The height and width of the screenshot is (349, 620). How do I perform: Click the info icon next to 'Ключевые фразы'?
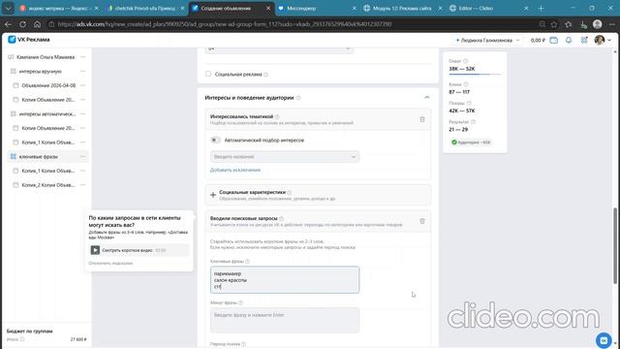(248, 261)
